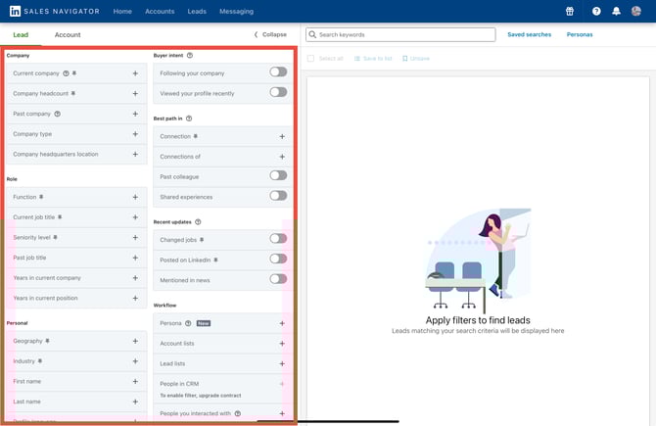Open the notifications bell
The width and height of the screenshot is (656, 426).
click(617, 11)
